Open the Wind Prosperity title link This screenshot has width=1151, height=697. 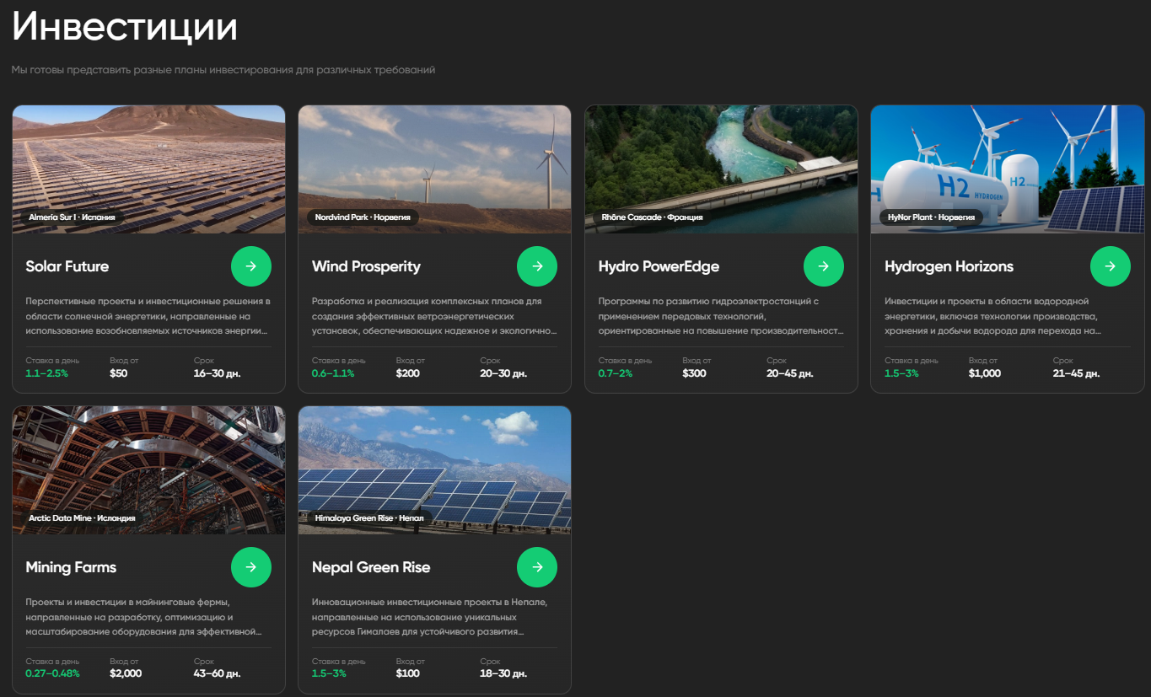pos(366,266)
